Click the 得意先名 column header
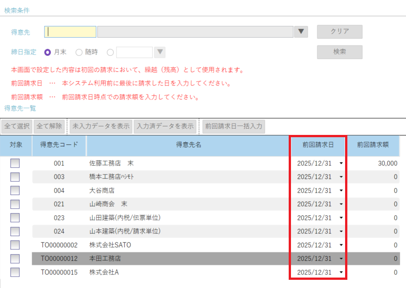This screenshot has width=406, height=288. click(189, 145)
